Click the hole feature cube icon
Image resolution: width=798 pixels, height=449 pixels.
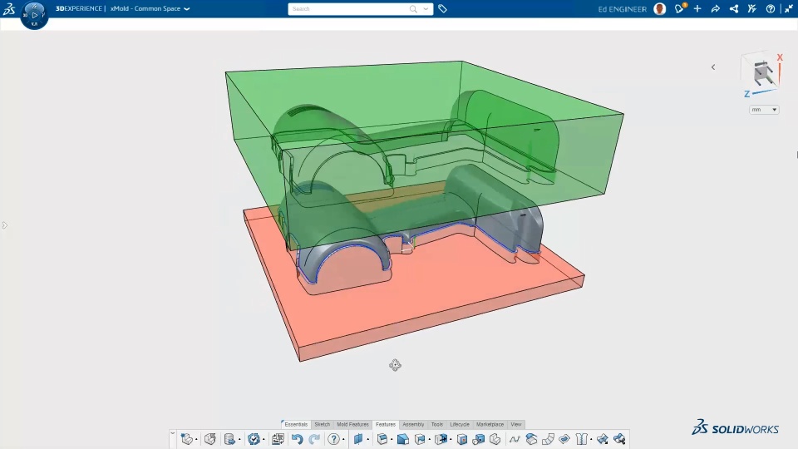[462, 439]
